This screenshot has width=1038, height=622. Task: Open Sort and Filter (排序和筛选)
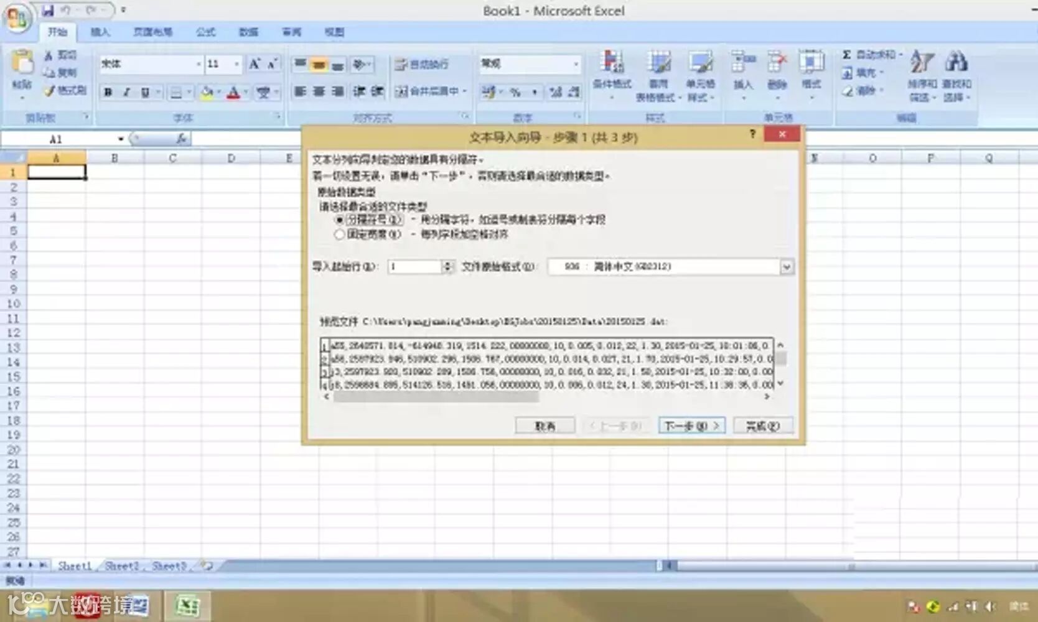point(922,76)
